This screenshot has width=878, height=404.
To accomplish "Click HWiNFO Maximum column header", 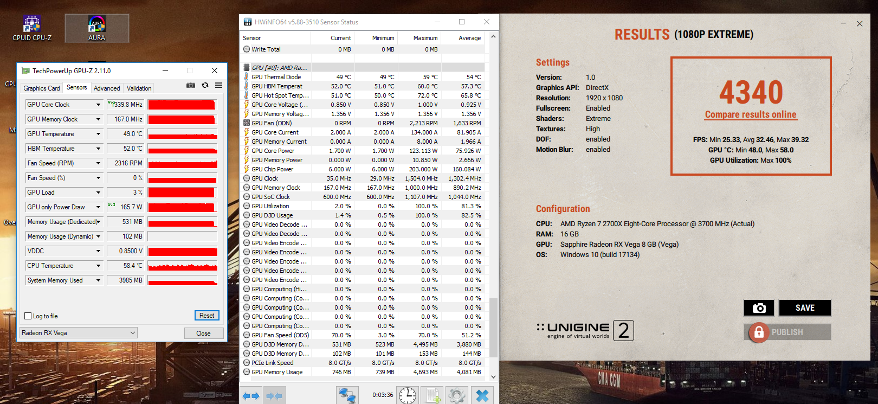I will pos(419,38).
